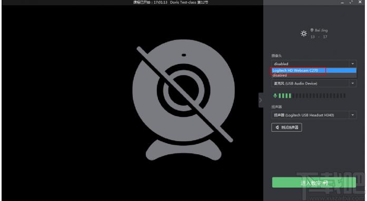This screenshot has height=201, width=367.
Task: Open the speaker Logitech USB Headset H340 dropdown
Action: [x=352, y=115]
